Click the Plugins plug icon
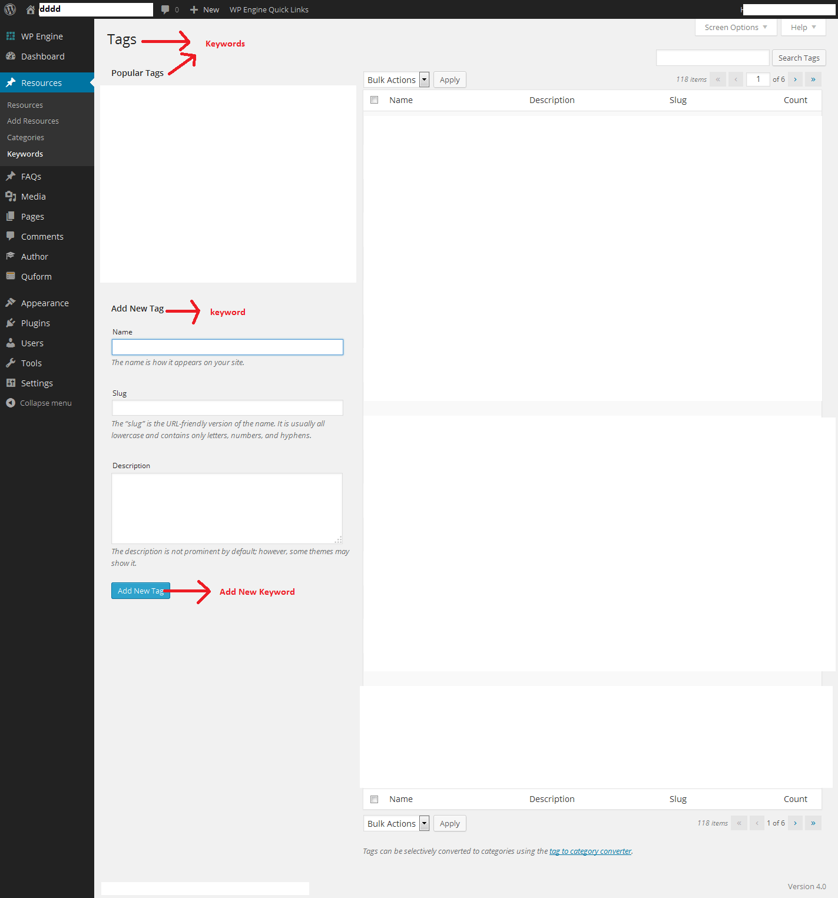 pos(11,323)
